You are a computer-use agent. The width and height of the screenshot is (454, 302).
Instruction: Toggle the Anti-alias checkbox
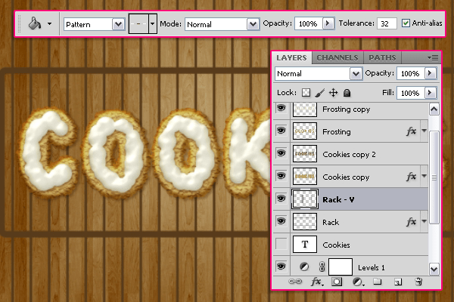[x=406, y=23]
